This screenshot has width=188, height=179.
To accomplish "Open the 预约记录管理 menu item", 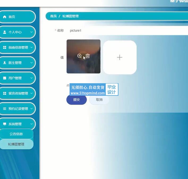I will pyautogui.click(x=18, y=109).
